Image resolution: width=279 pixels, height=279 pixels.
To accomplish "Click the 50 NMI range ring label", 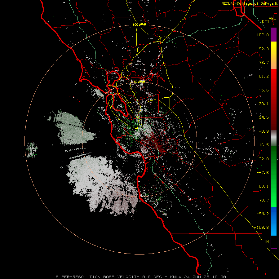I will (139, 82).
